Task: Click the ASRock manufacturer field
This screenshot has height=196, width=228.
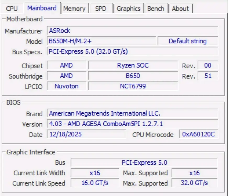Action: tap(132, 31)
